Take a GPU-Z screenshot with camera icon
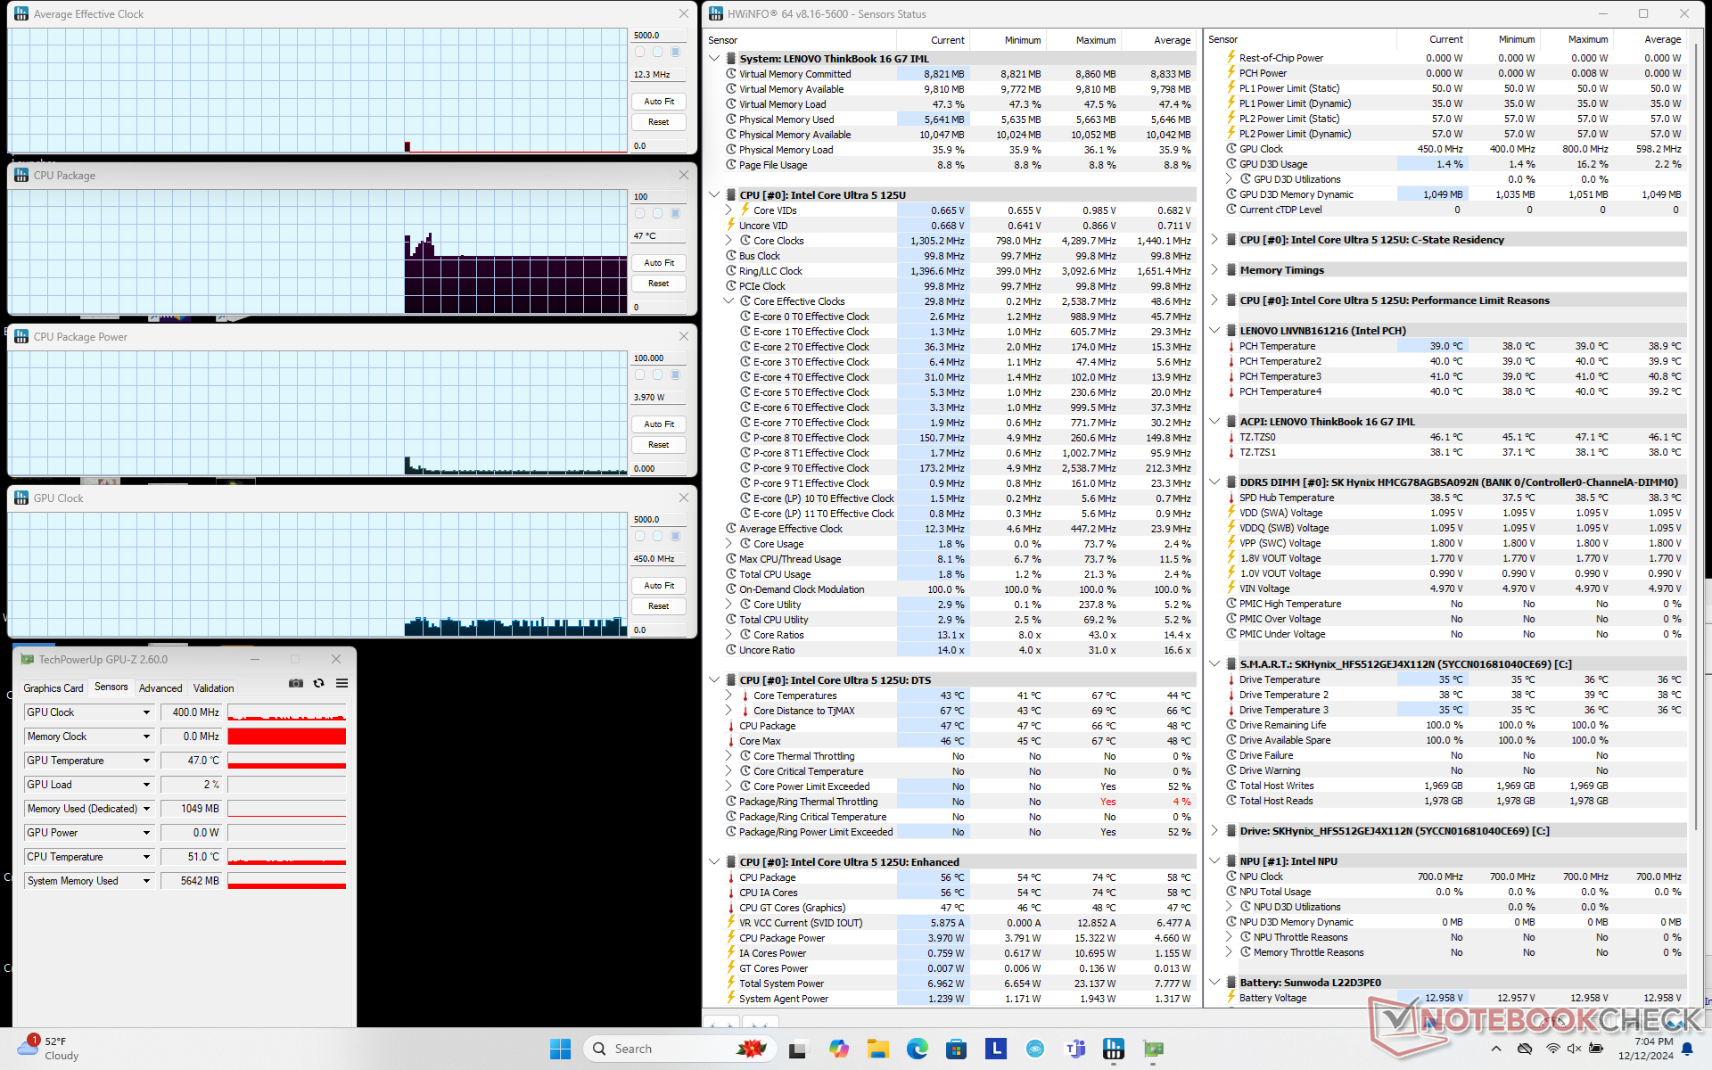 tap(296, 684)
